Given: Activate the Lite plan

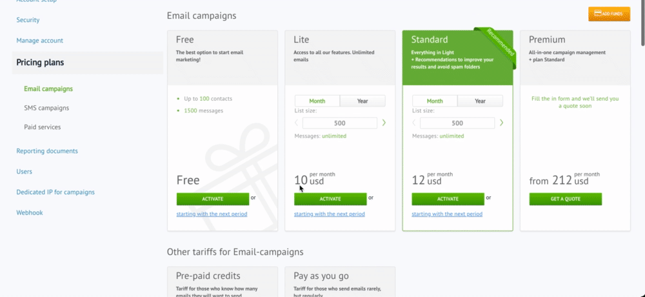Looking at the screenshot, I should [330, 199].
